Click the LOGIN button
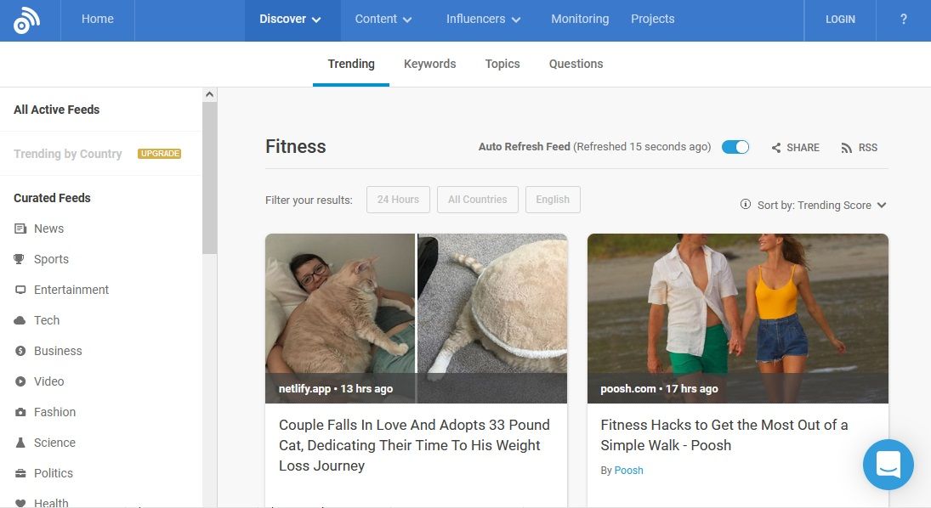 840,20
